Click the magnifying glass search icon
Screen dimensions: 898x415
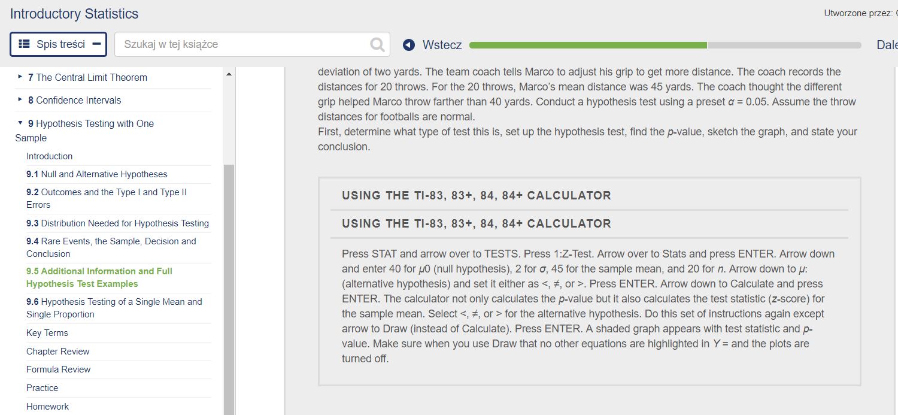coord(377,44)
